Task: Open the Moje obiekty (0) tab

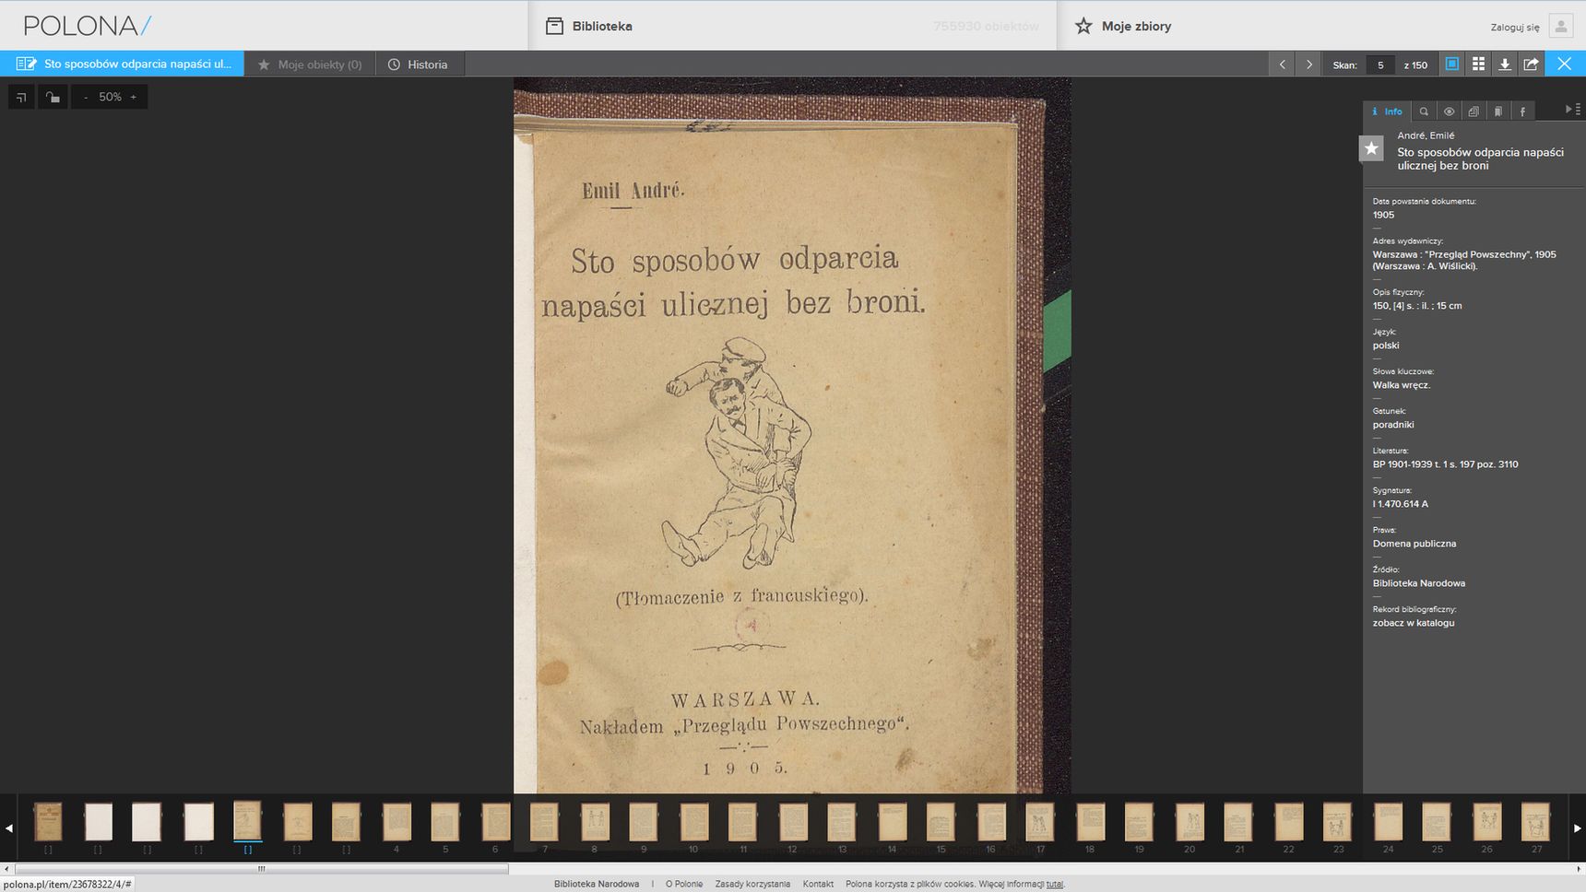Action: (310, 65)
